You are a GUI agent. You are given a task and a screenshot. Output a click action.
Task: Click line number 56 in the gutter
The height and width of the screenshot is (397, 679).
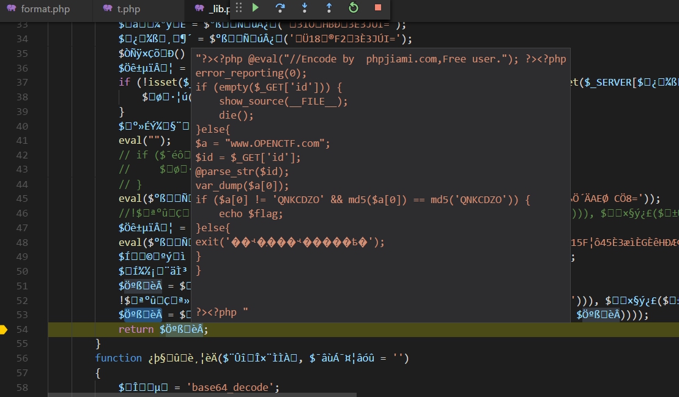coord(22,358)
